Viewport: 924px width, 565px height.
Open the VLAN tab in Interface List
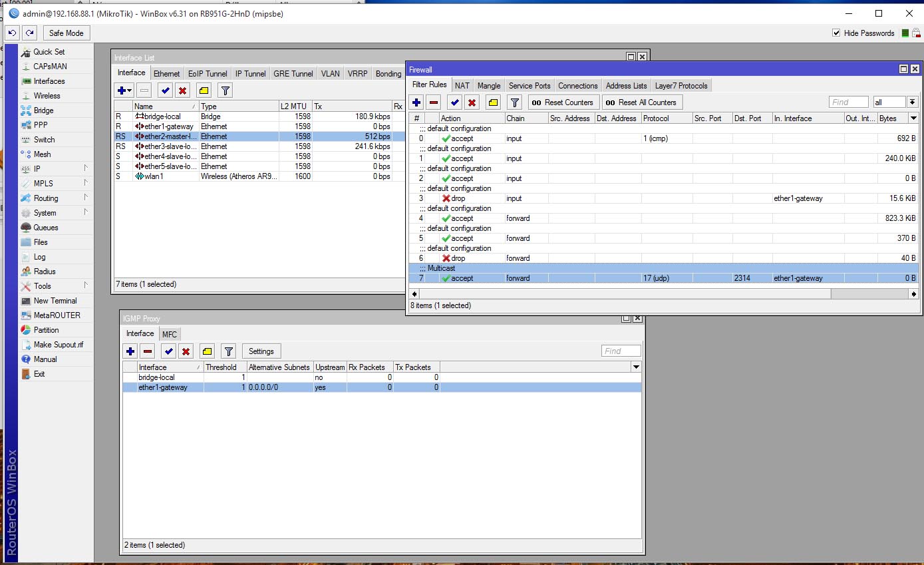[330, 74]
